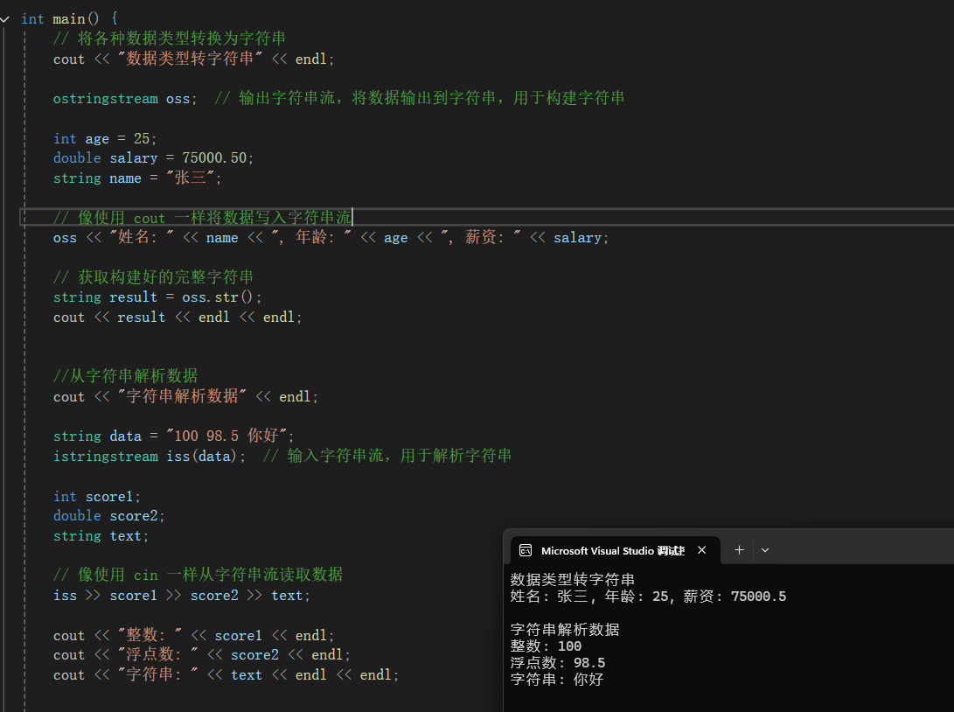Click the 'double salary = 75000.50;' line
The height and width of the screenshot is (712, 954).
tap(153, 158)
